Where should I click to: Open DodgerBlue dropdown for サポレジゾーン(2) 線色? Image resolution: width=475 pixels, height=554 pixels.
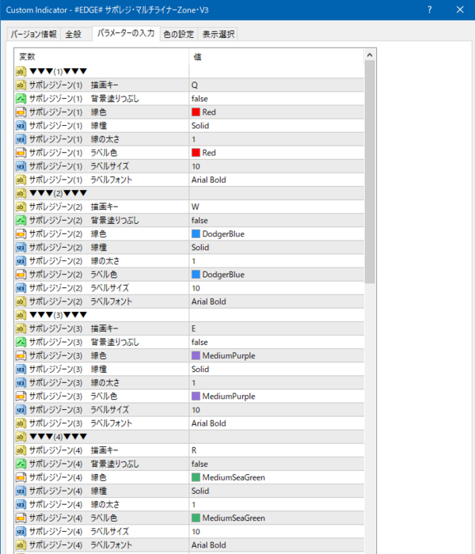(276, 234)
